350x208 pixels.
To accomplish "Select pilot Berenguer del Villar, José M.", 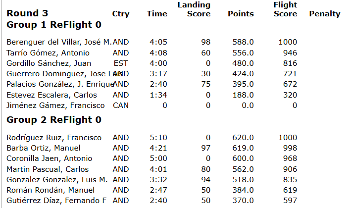I will click(x=59, y=43).
